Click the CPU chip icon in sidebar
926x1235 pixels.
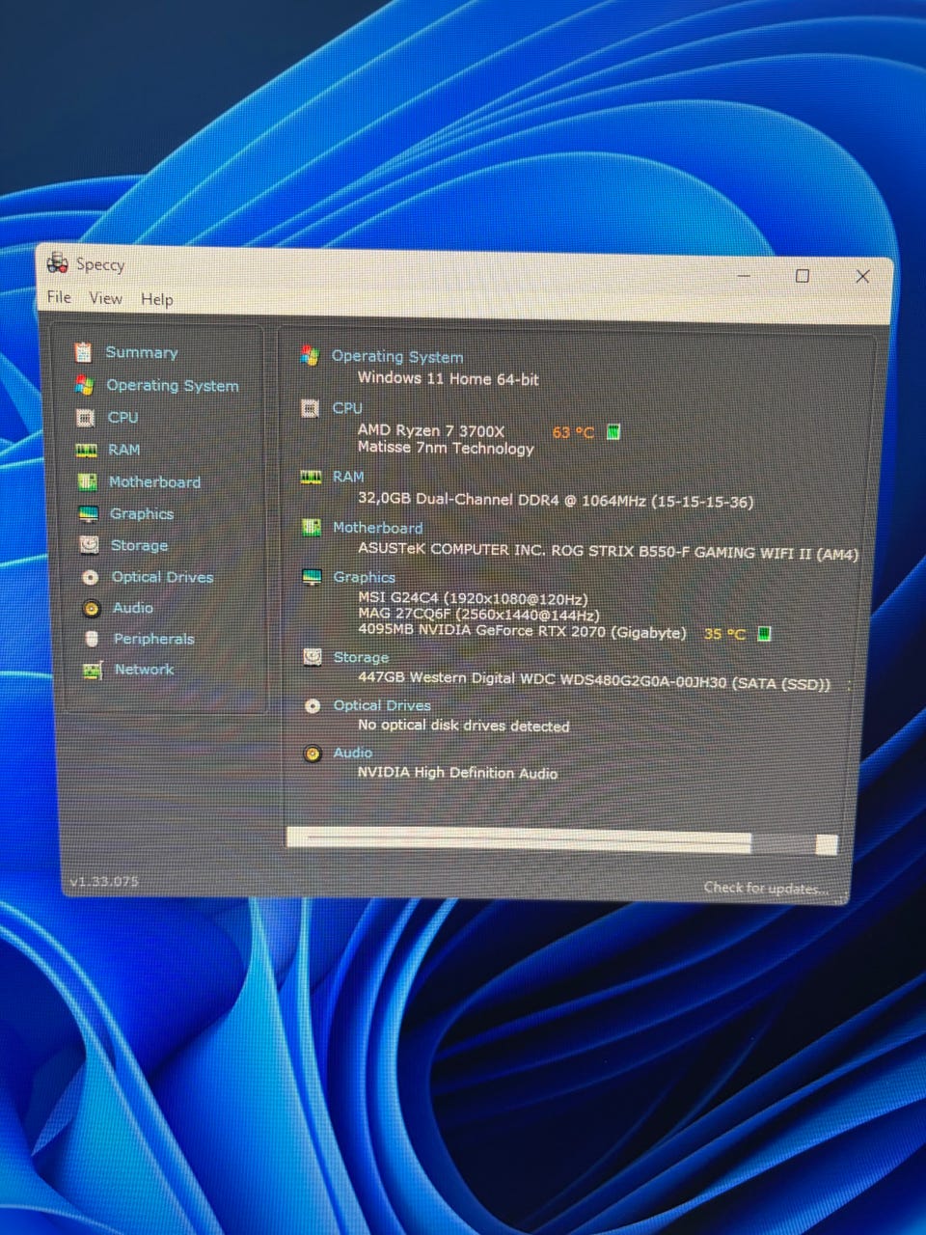point(86,417)
